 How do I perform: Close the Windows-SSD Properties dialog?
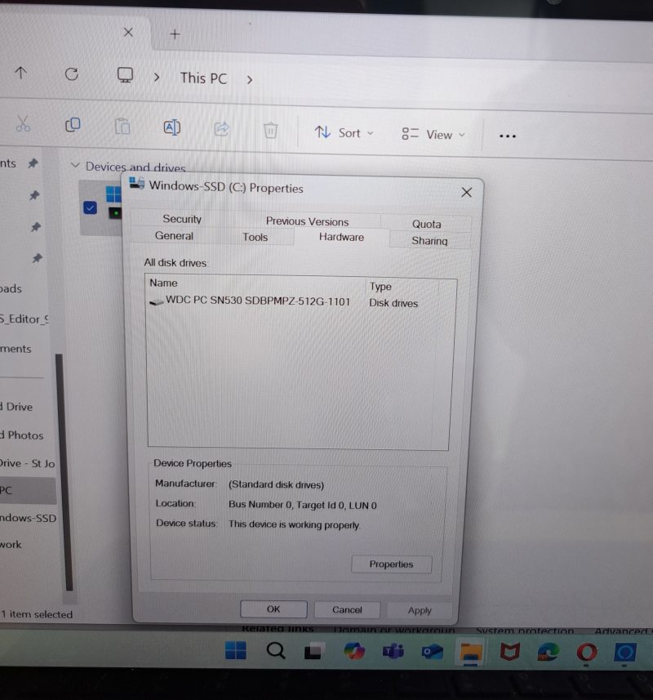coord(467,193)
